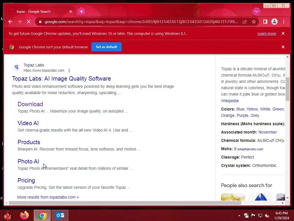Launch Firefox from the taskbar
Image resolution: width=294 pixels, height=221 pixels.
[x=24, y=215]
